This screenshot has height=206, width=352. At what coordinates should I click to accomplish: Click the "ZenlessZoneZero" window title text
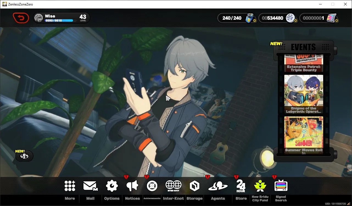pos(21,4)
